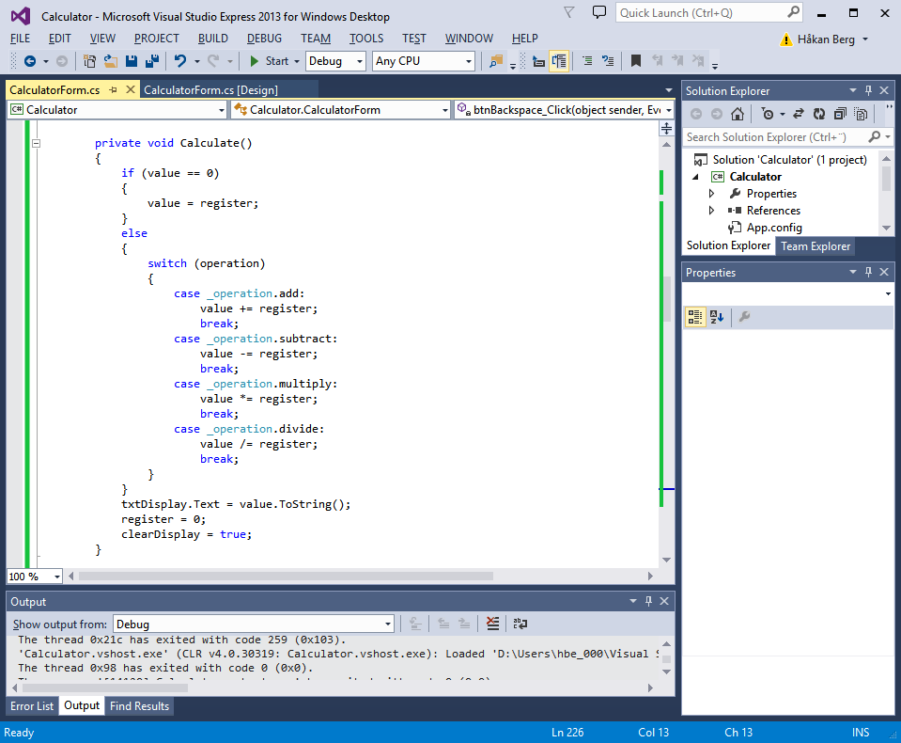901x743 pixels.
Task: Click the Decrease Line Indent toolbar icon
Action: click(538, 61)
